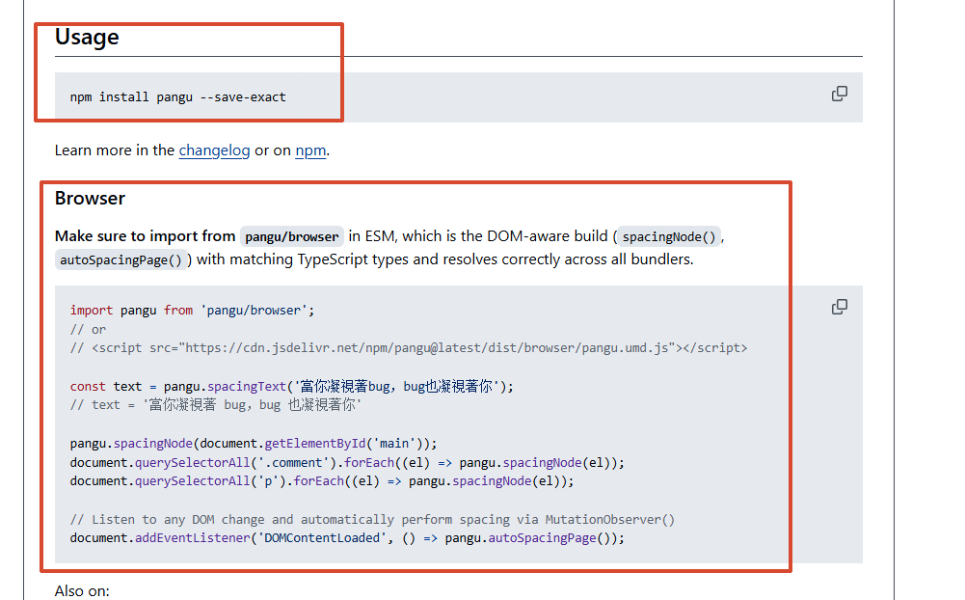Screen dimensions: 965x600
Task: Click the line with querySelectorAll('.comment')
Action: [347, 463]
